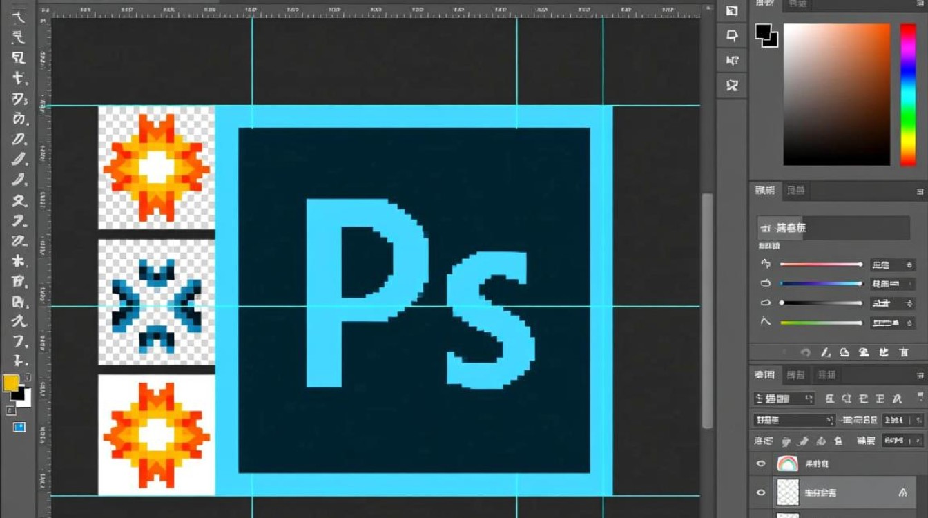The image size is (928, 518).
Task: Open the third icon in collapsed panel dock
Action: click(733, 61)
